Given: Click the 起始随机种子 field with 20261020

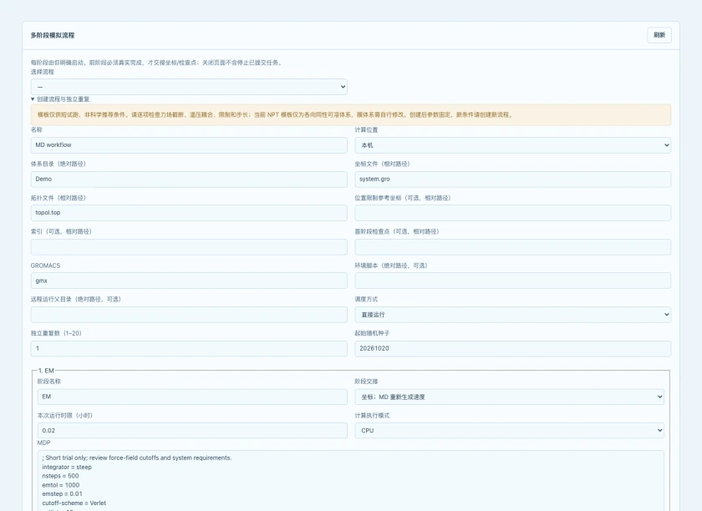Looking at the screenshot, I should tap(512, 348).
